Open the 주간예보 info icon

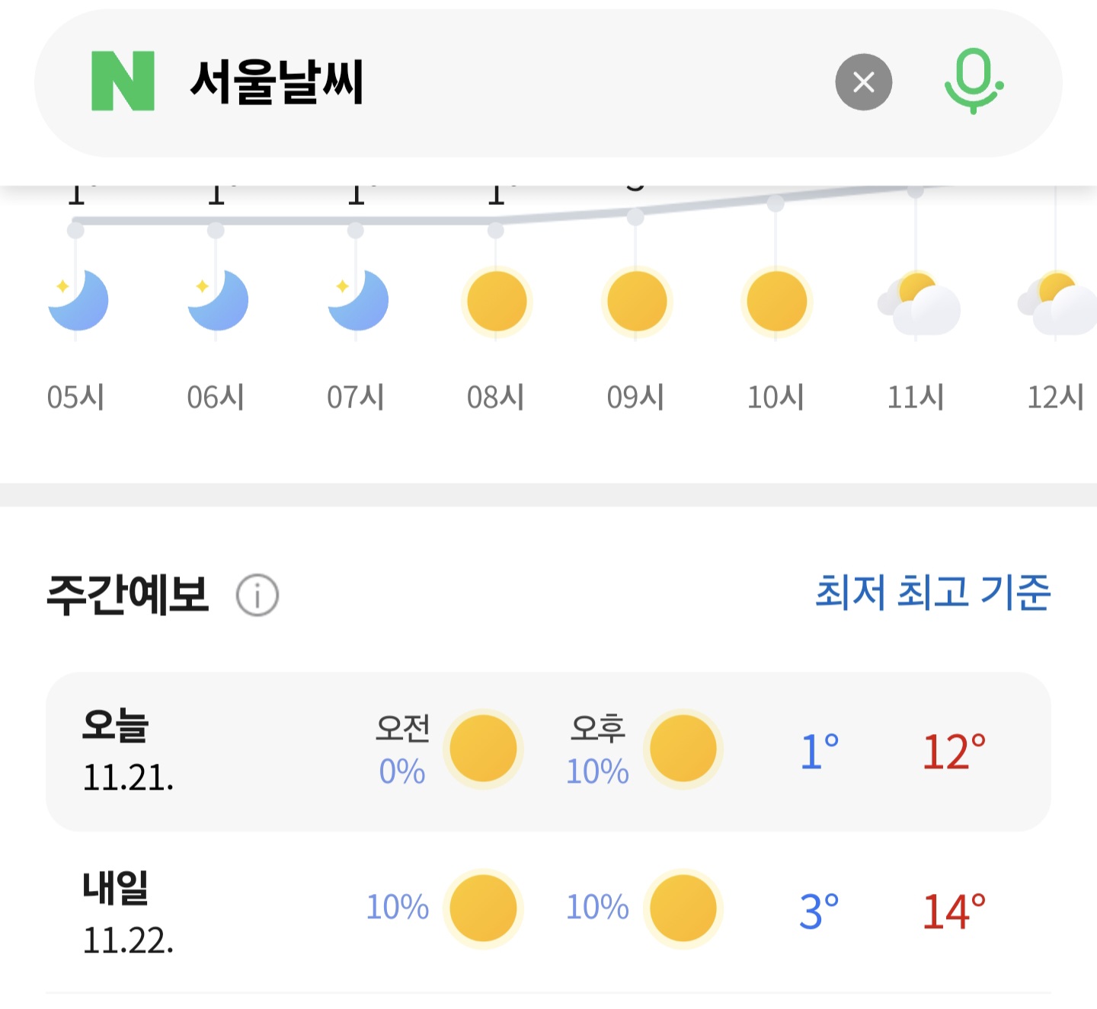point(257,596)
